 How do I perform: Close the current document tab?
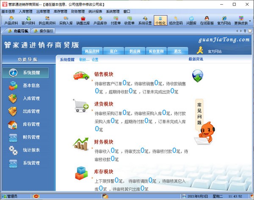250,31
